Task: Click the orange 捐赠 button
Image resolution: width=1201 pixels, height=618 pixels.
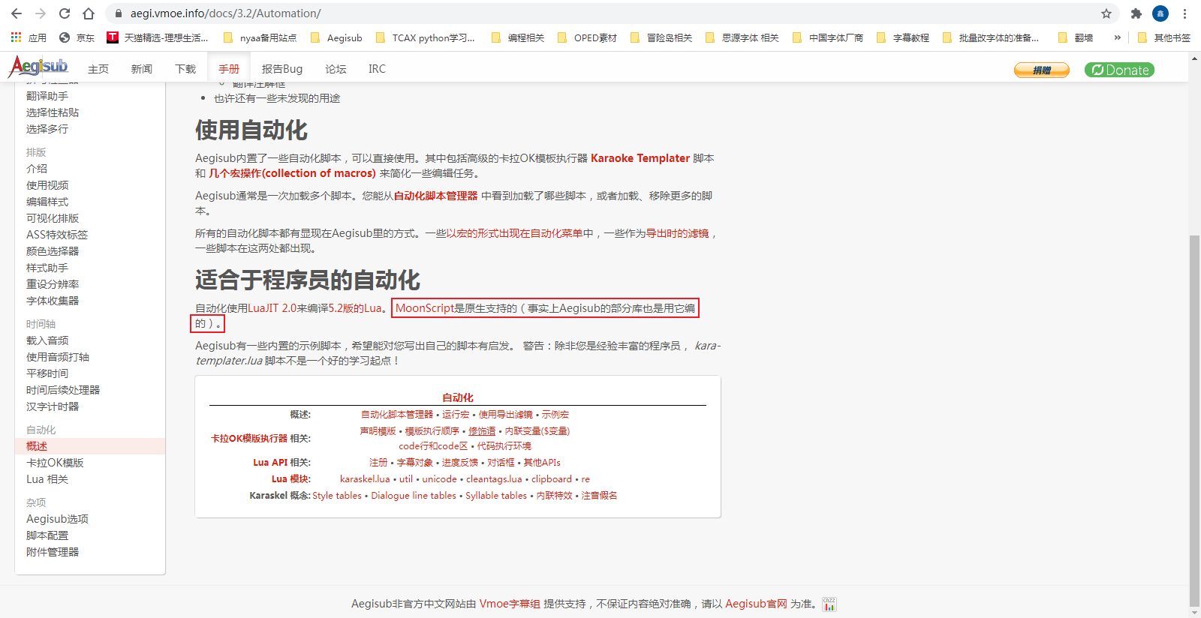Action: [1042, 70]
